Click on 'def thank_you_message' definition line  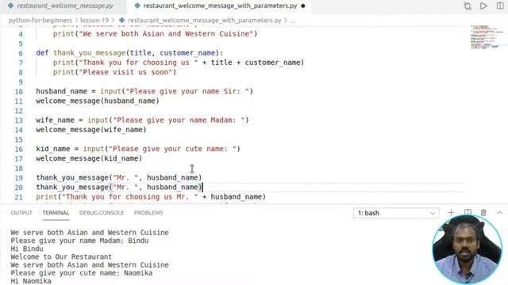point(129,53)
